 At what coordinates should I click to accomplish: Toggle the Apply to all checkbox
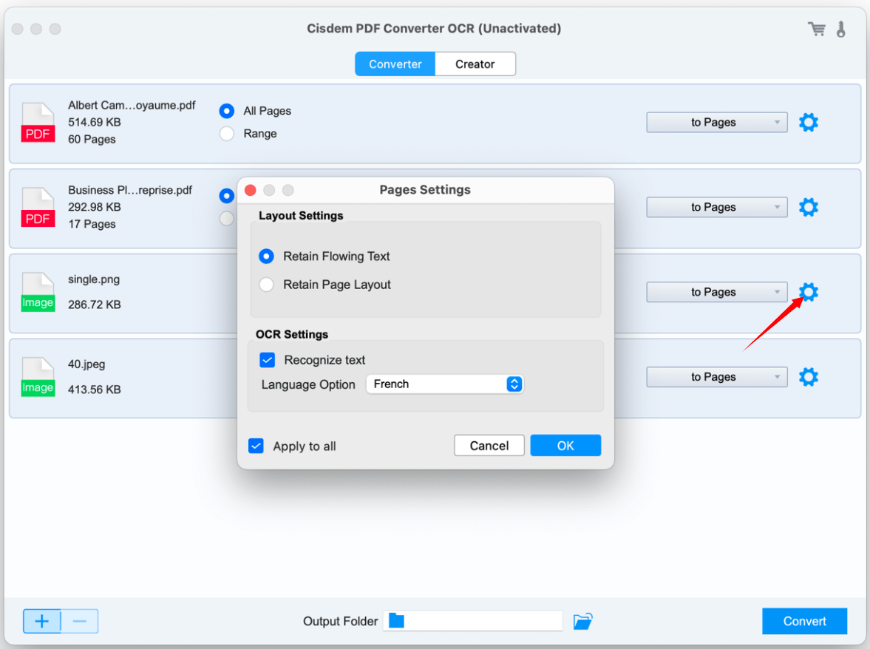pos(256,446)
